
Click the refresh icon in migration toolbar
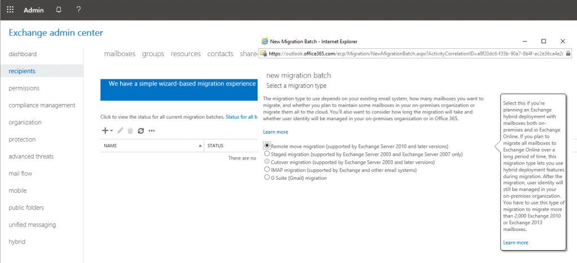click(140, 130)
